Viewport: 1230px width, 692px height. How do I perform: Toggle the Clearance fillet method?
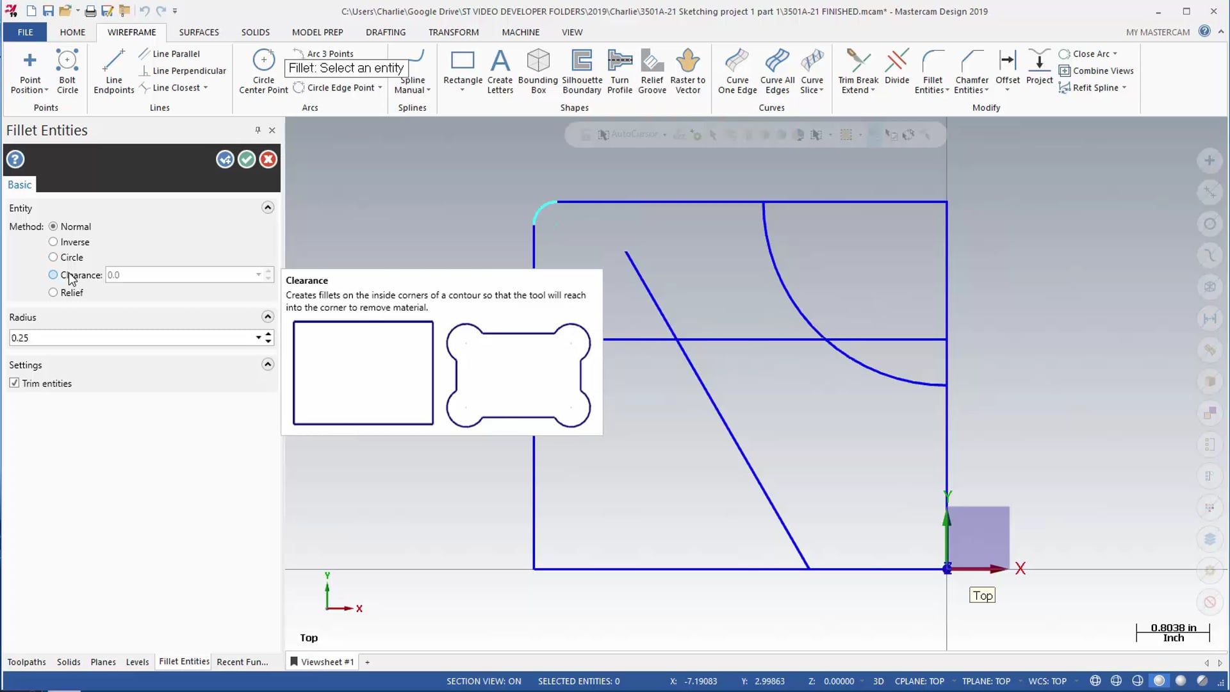click(53, 275)
